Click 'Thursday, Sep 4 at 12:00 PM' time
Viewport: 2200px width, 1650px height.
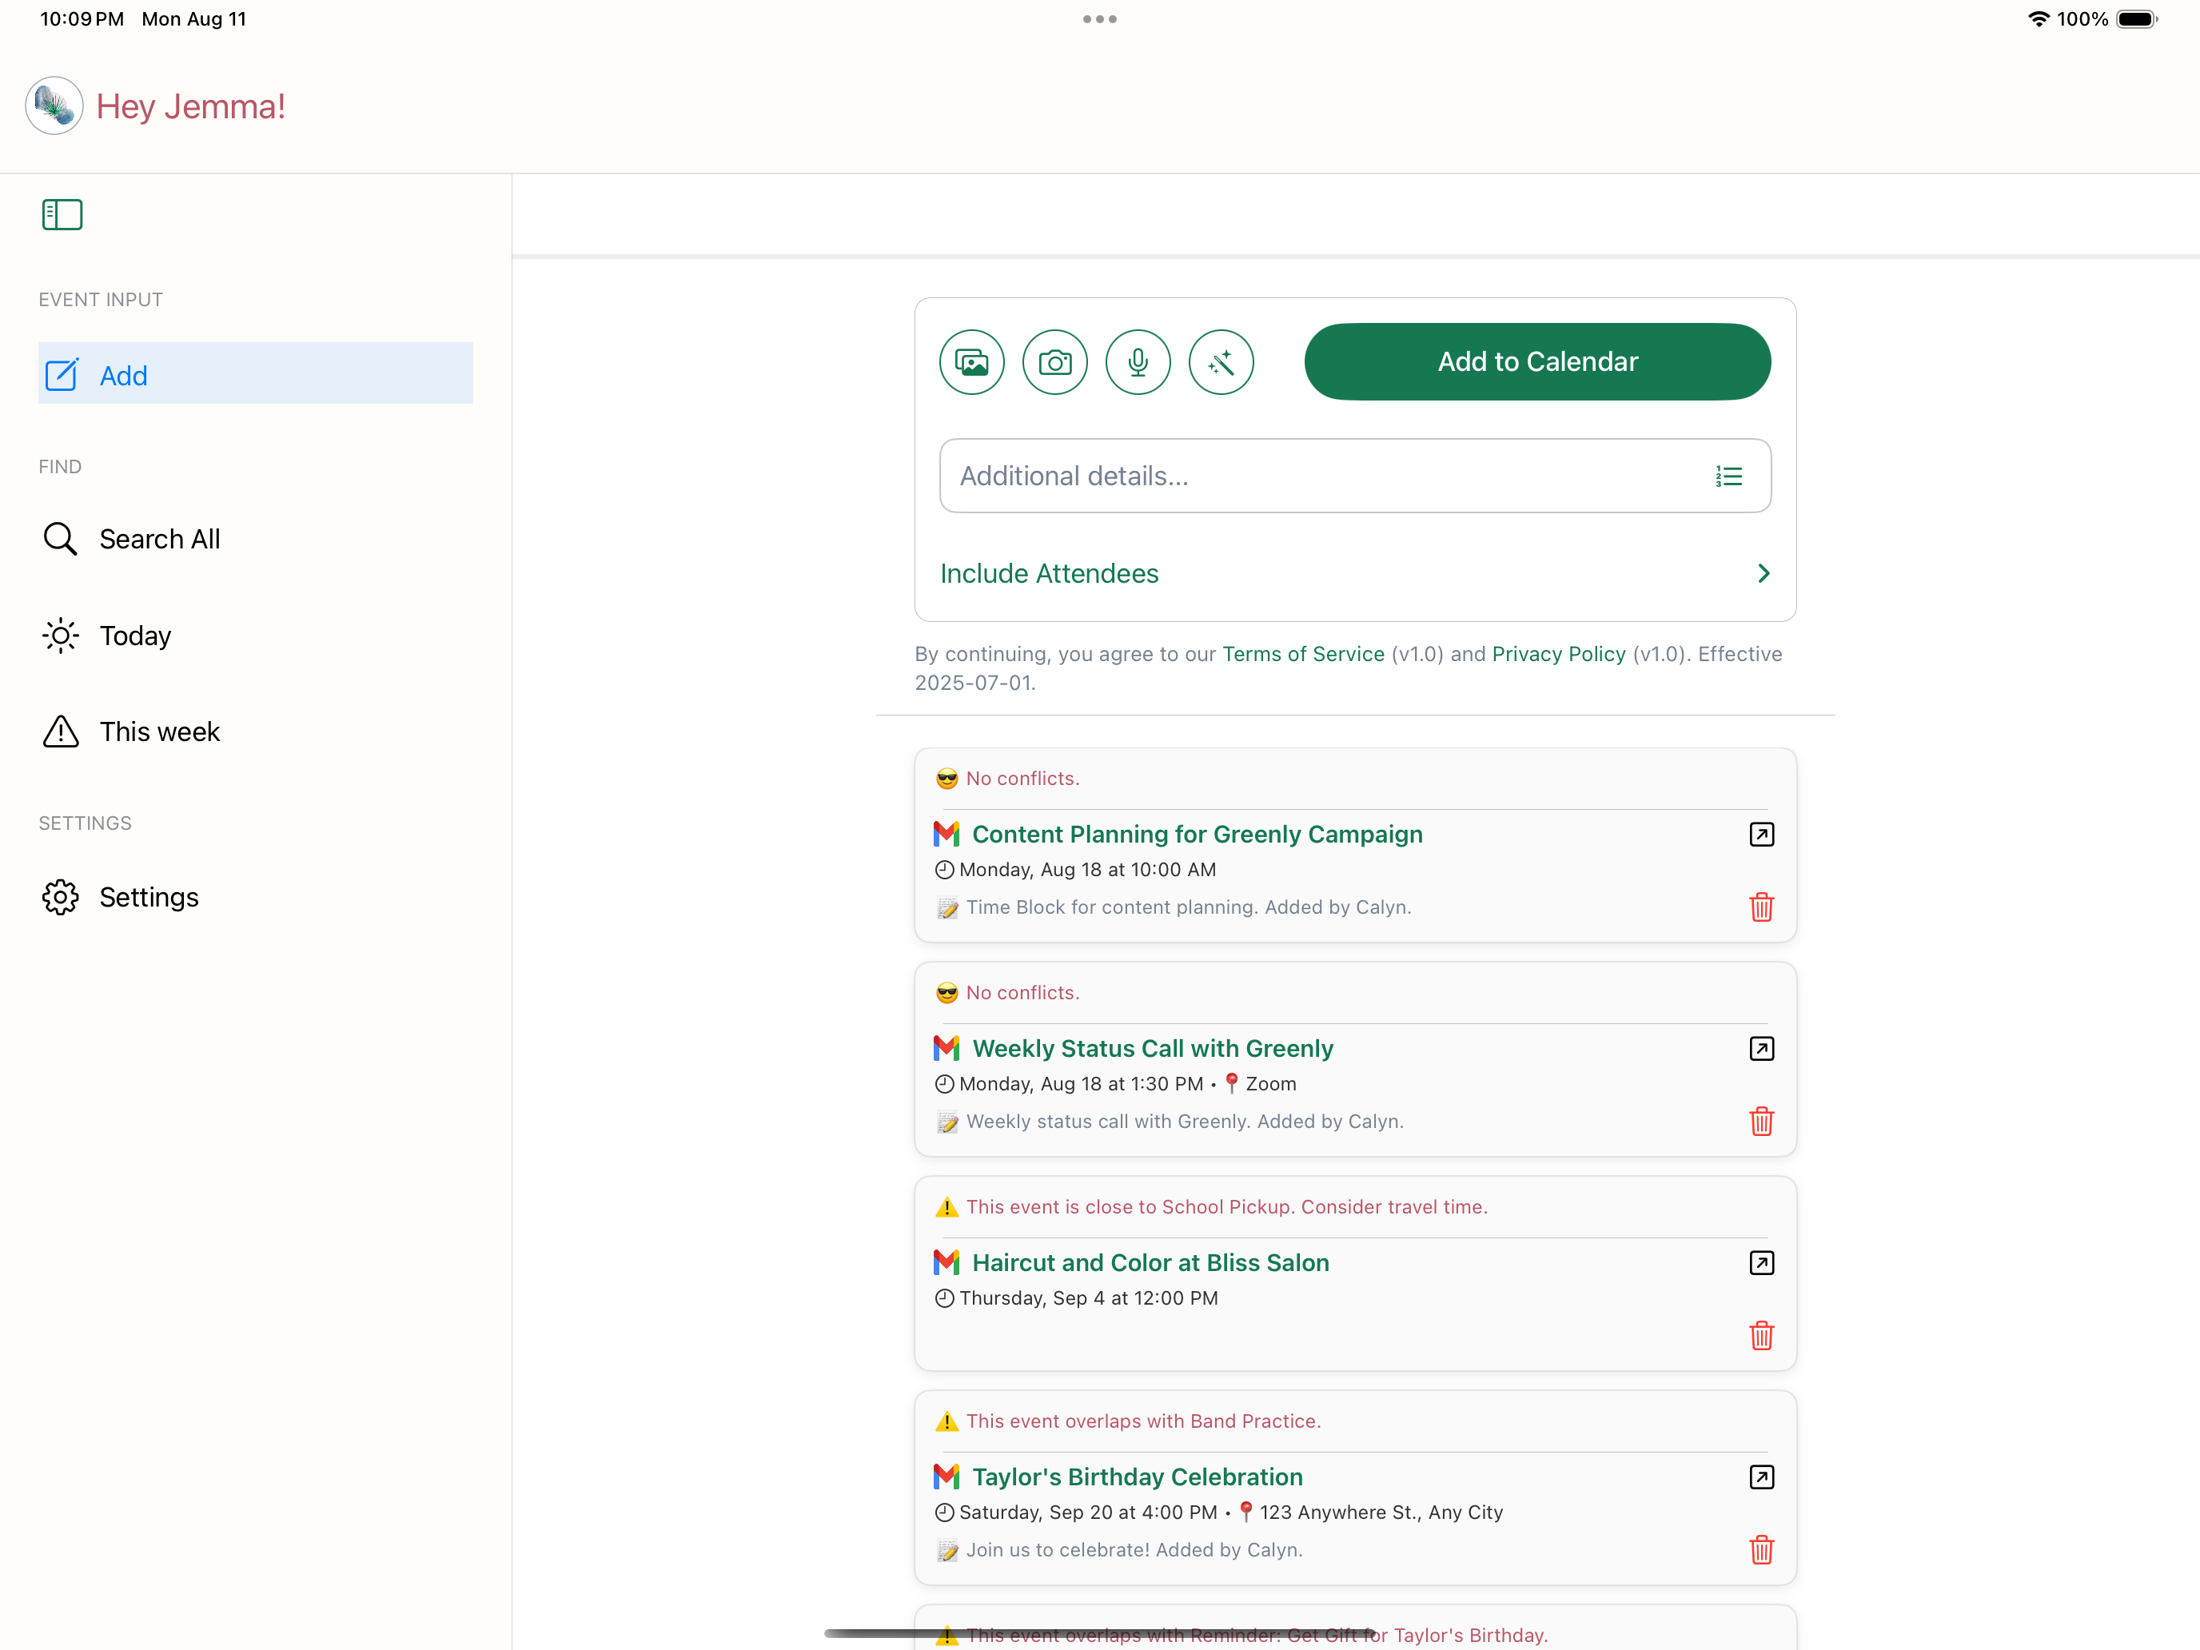pos(1088,1299)
